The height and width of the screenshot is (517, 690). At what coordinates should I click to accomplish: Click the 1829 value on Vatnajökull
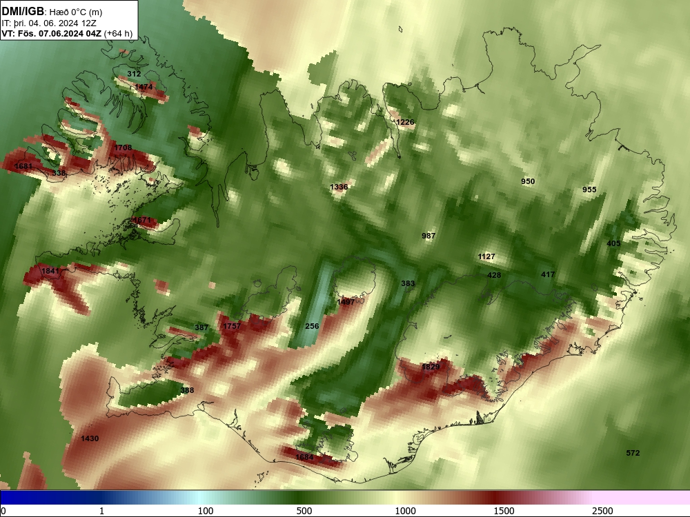click(431, 367)
